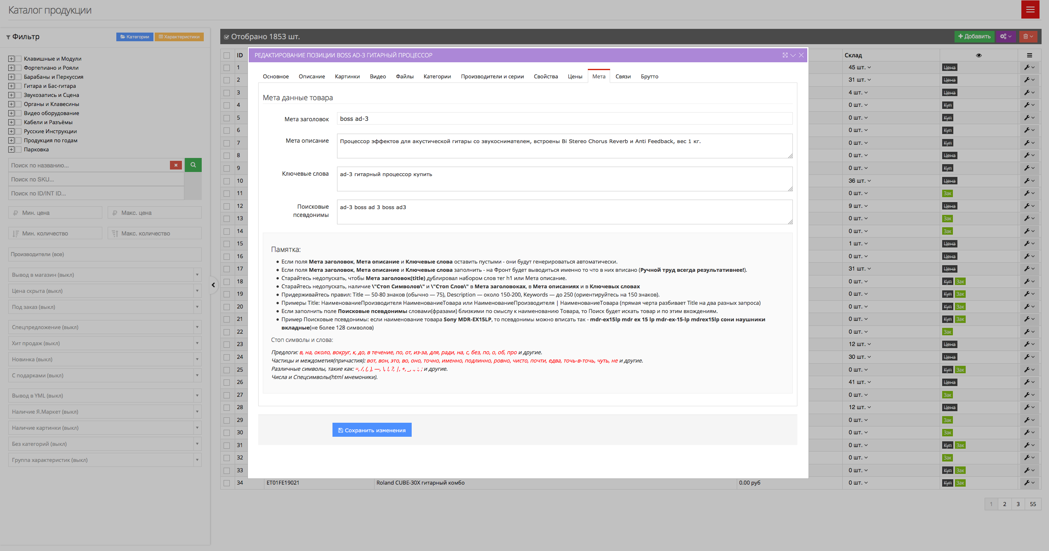Click the dialog fullscreen expand icon

click(x=785, y=55)
